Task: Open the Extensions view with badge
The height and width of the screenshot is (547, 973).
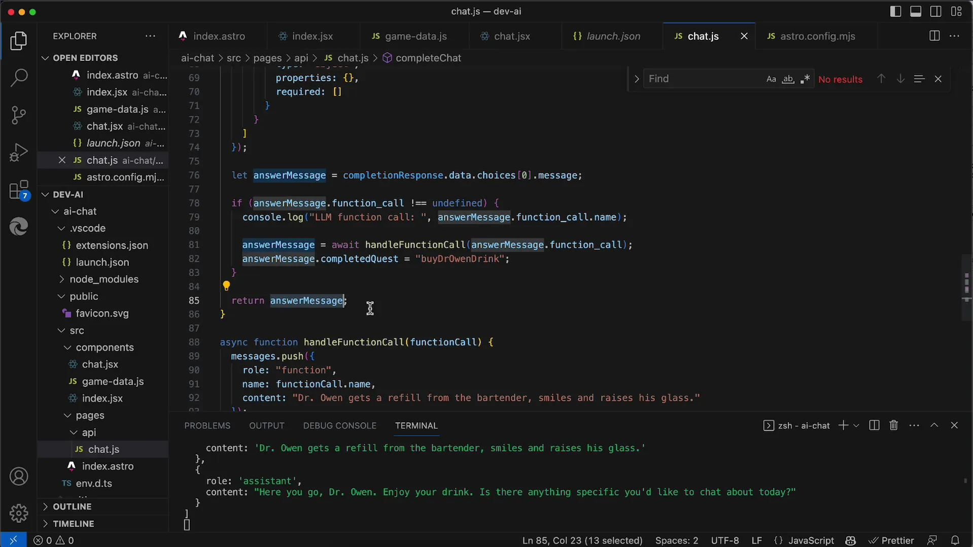Action: point(19,190)
